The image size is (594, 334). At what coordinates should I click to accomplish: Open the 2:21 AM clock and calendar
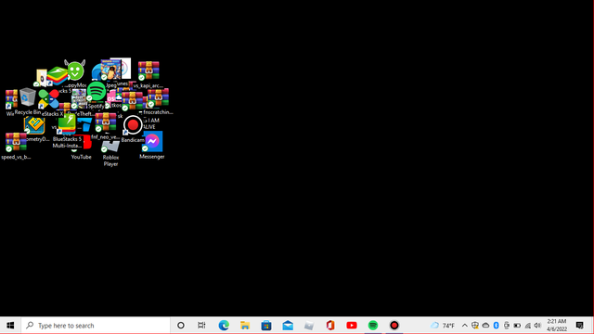557,326
